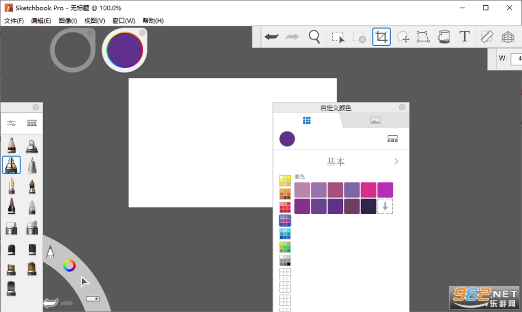Click the flat slider icon in lagoon
The width and height of the screenshot is (522, 312).
93,298
